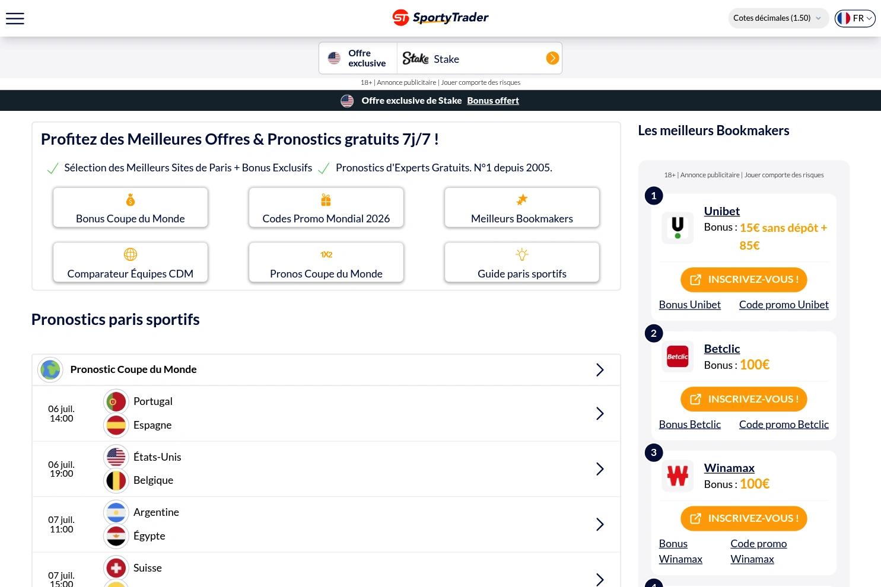
Task: Select the Espagne team name
Action: pyautogui.click(x=152, y=425)
